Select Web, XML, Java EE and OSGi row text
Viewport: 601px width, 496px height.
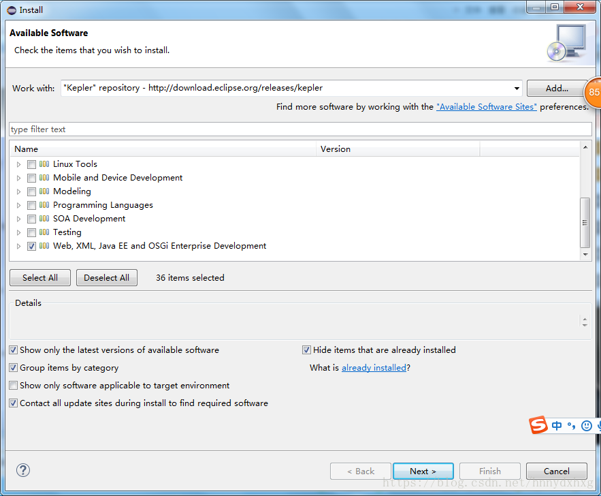[160, 246]
